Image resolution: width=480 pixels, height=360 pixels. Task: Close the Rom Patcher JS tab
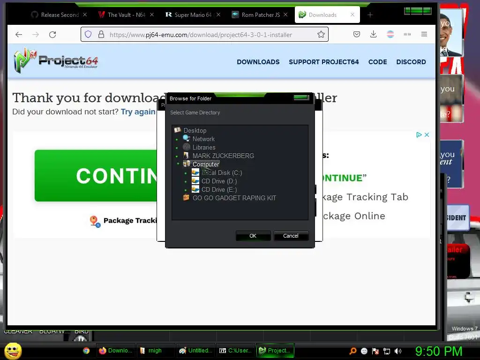coord(285,15)
